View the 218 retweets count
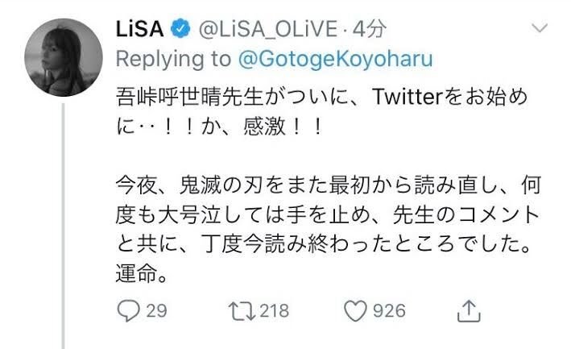The image size is (571, 349). pos(274,311)
